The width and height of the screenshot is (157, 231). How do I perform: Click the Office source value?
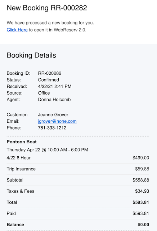coord(44,93)
